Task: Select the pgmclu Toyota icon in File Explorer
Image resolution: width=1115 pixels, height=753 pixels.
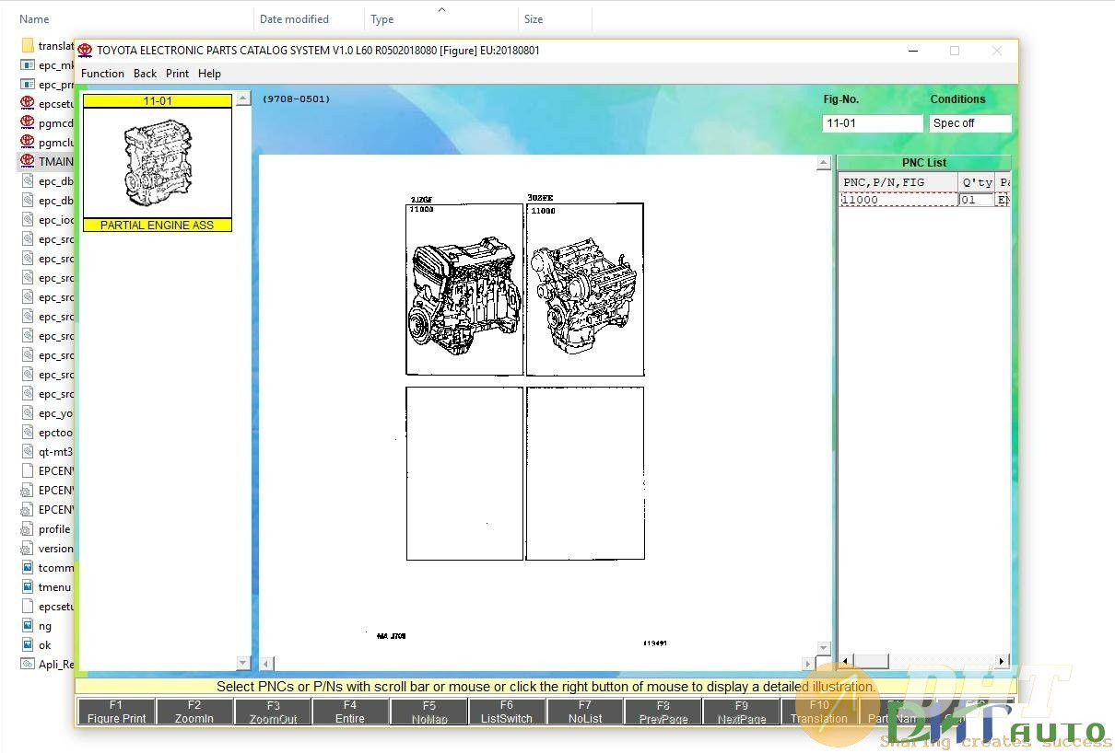Action: tap(27, 142)
